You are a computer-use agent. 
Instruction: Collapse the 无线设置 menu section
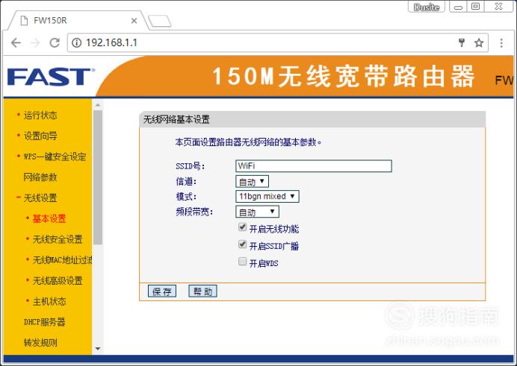coord(40,198)
